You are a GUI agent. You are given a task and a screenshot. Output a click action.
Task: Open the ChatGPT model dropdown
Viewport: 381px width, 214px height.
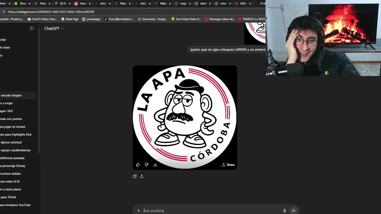[54, 28]
